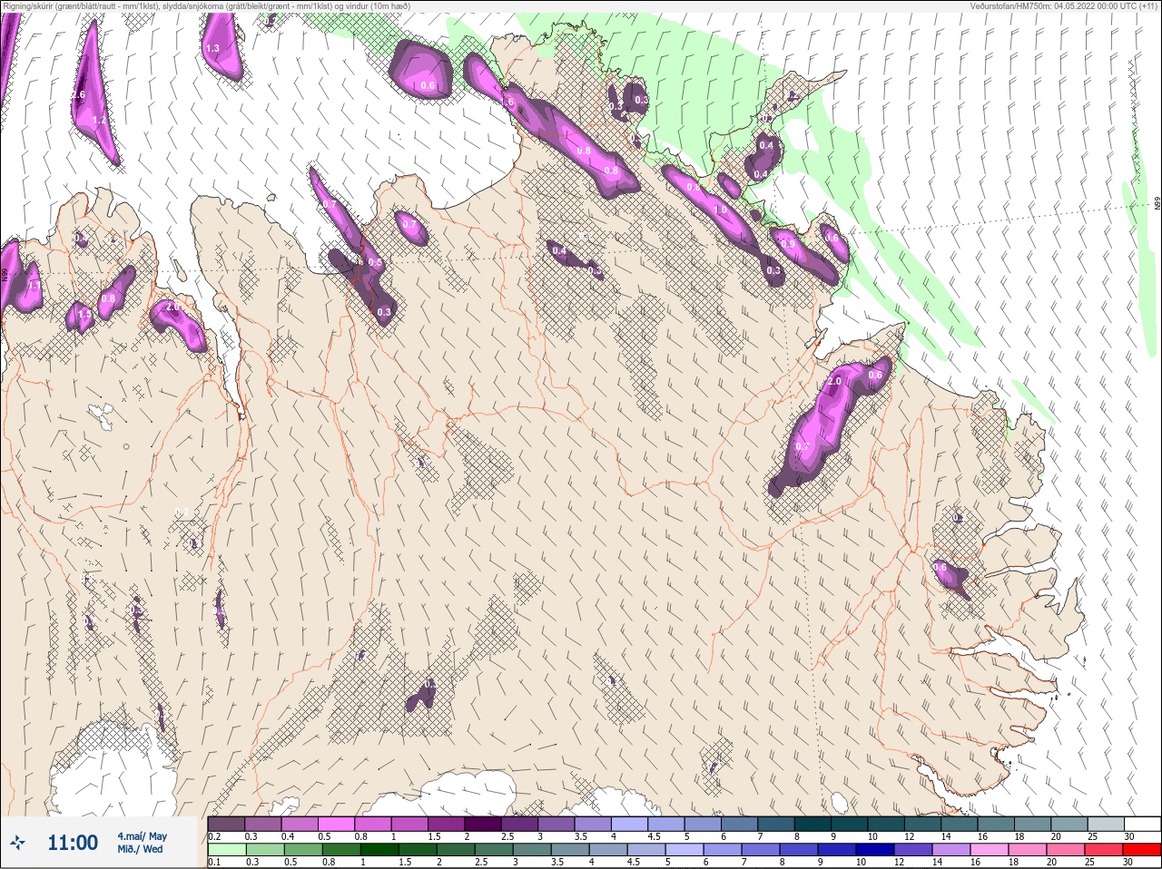Image resolution: width=1162 pixels, height=869 pixels.
Task: Pick the bright pink 0.5–0.8 swatch in upper legend
Action: pos(338,824)
